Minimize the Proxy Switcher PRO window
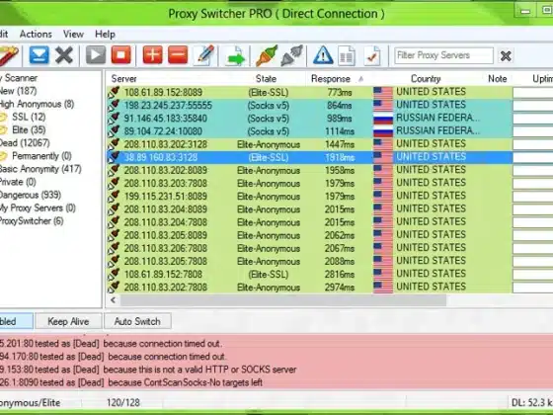 (525, 11)
